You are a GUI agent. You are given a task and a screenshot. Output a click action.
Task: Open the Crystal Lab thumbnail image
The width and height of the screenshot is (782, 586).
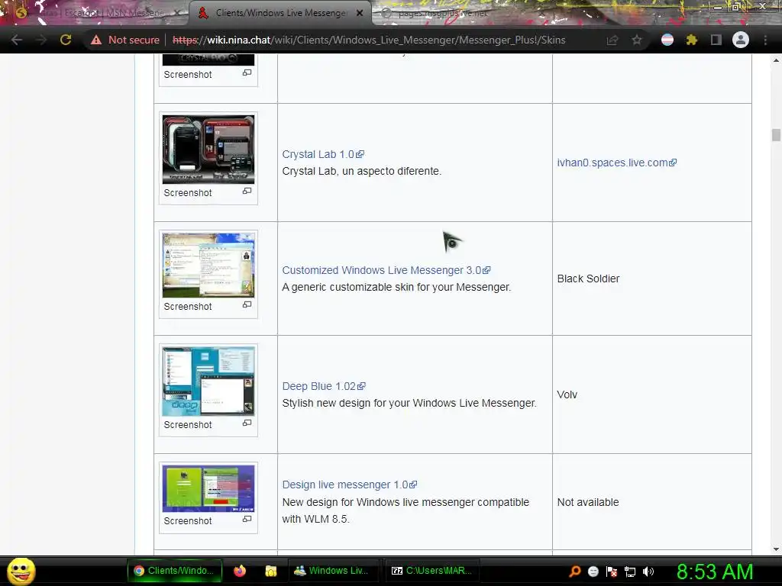point(208,150)
